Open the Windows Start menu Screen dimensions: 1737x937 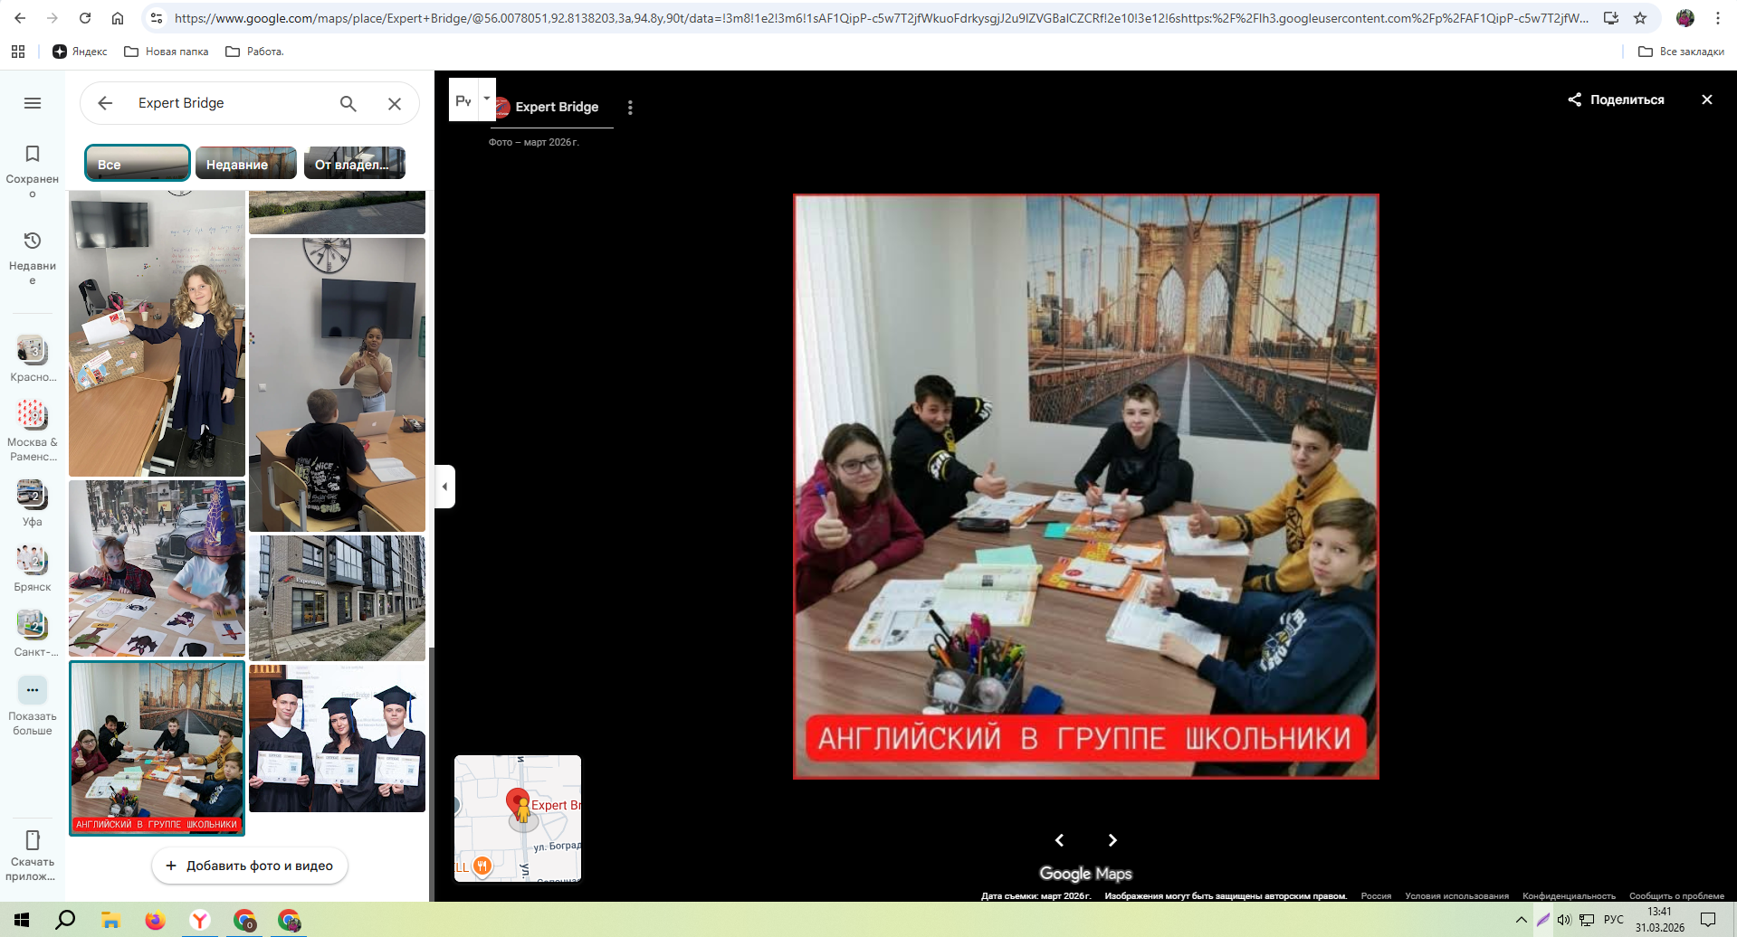[22, 920]
